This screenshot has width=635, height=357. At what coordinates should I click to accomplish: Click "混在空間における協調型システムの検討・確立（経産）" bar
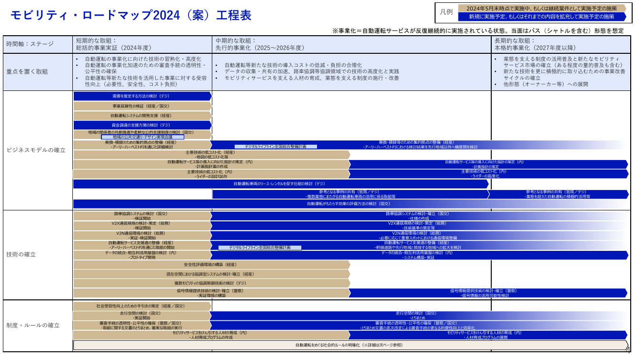pos(212,274)
